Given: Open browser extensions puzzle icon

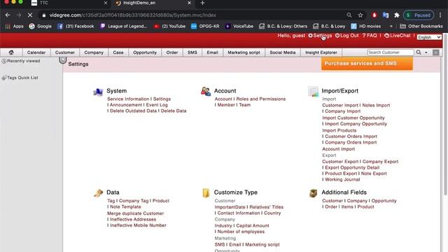Looking at the screenshot, I should [397, 15].
